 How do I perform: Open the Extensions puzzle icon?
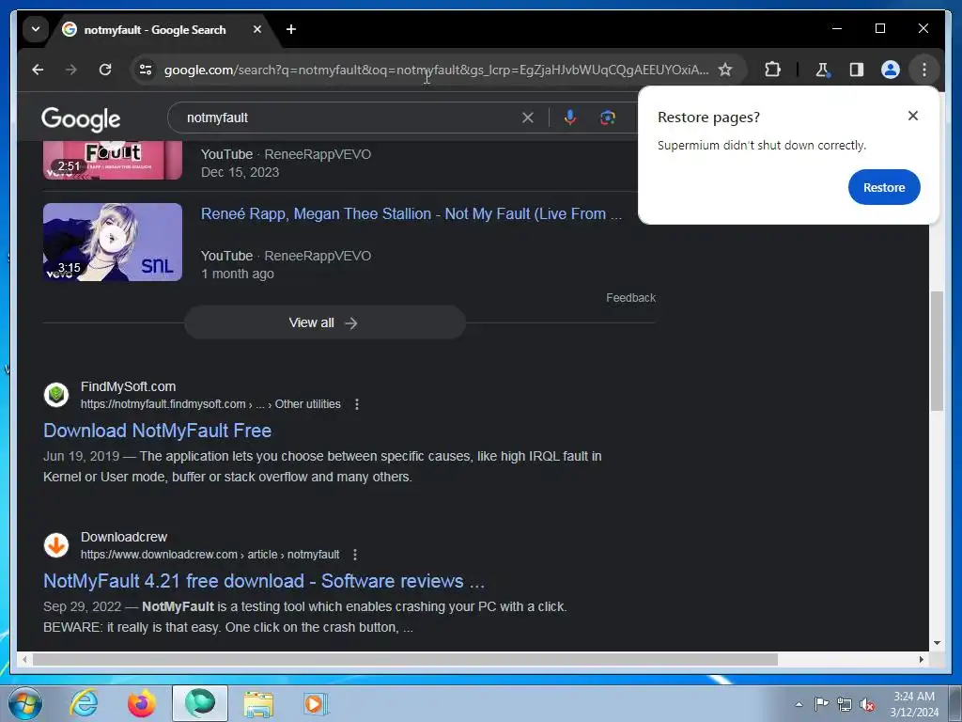tap(772, 70)
